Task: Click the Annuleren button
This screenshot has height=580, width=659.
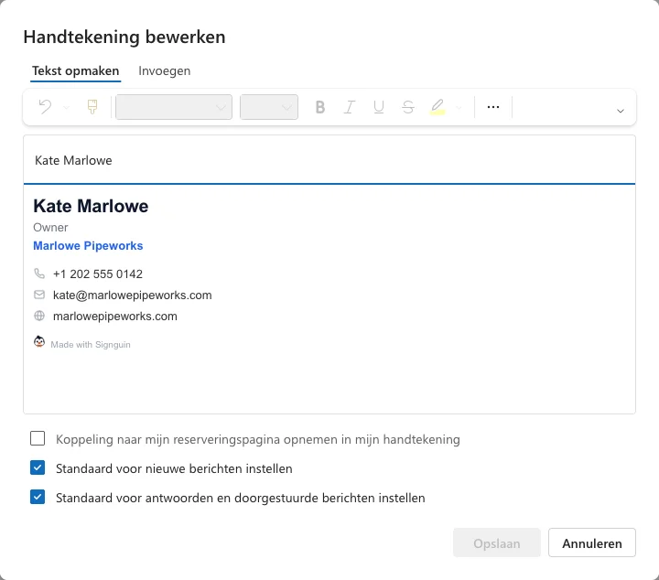Action: tap(592, 543)
